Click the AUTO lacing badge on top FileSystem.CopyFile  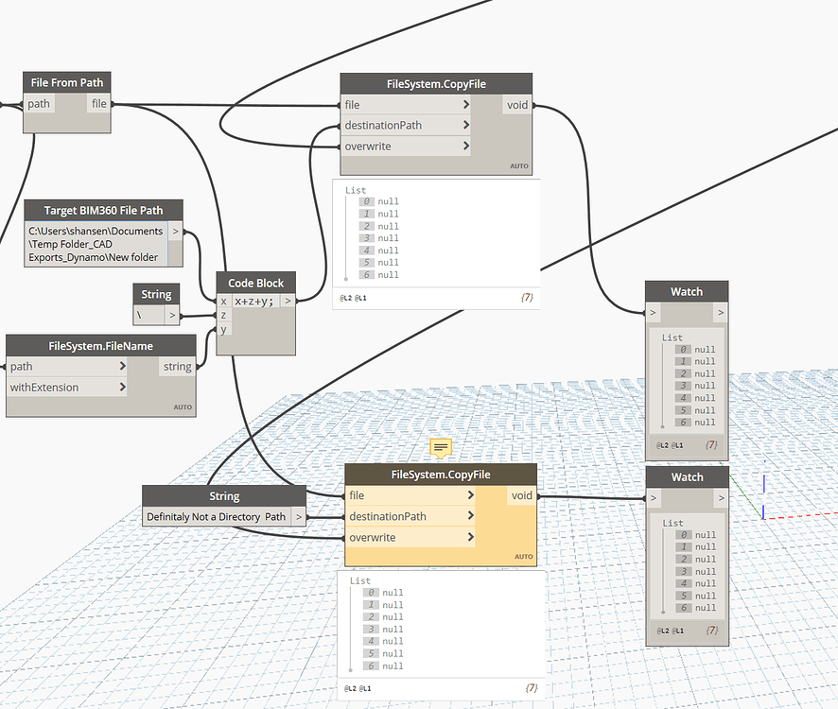(x=519, y=164)
